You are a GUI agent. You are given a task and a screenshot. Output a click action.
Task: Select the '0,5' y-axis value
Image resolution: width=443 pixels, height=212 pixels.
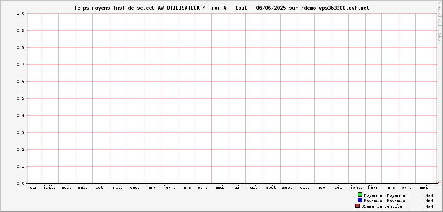20,99
